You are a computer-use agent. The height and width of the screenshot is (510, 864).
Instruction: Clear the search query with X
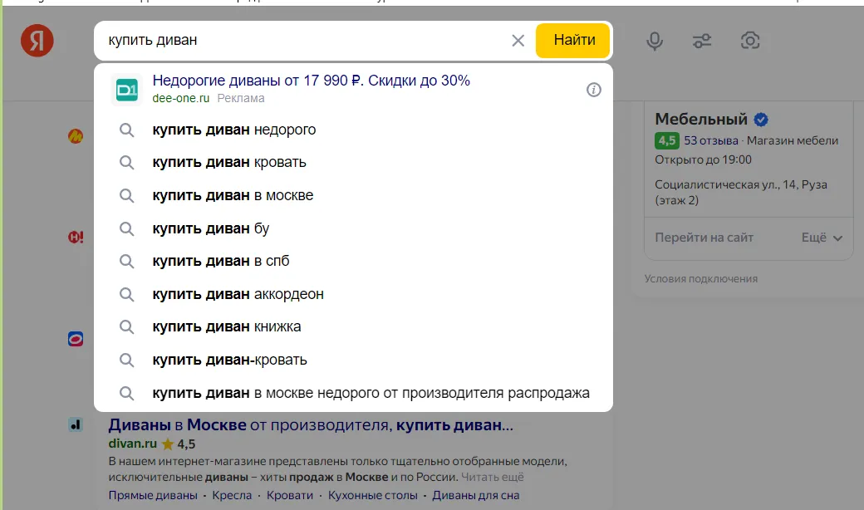coord(518,40)
